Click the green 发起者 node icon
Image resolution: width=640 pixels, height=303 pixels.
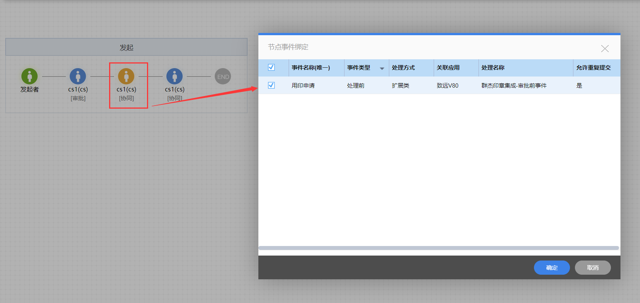pyautogui.click(x=29, y=76)
